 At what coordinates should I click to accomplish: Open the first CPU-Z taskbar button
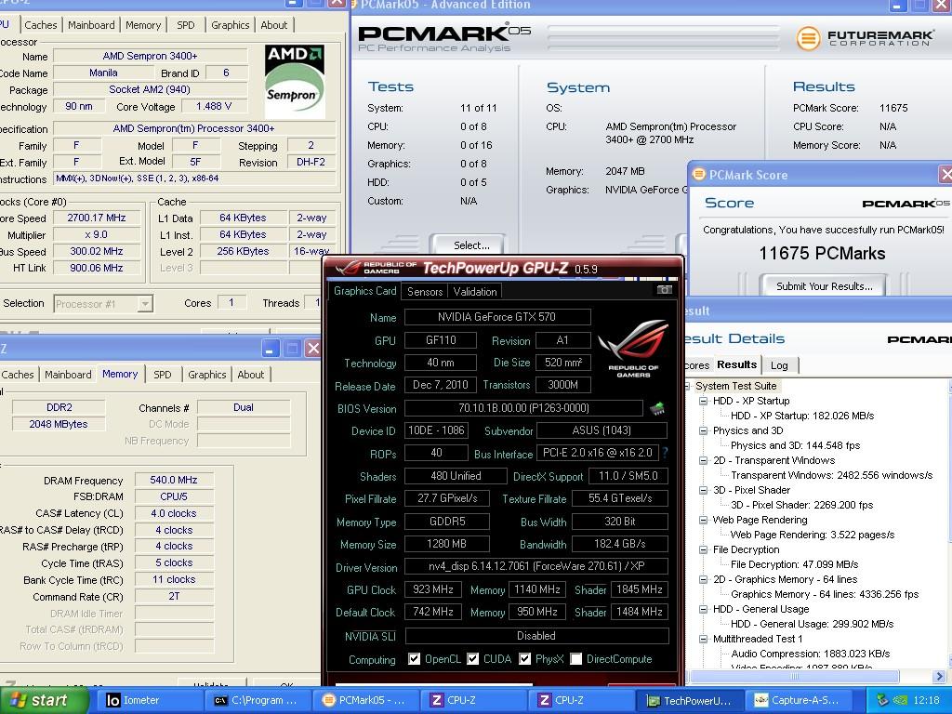tap(473, 701)
